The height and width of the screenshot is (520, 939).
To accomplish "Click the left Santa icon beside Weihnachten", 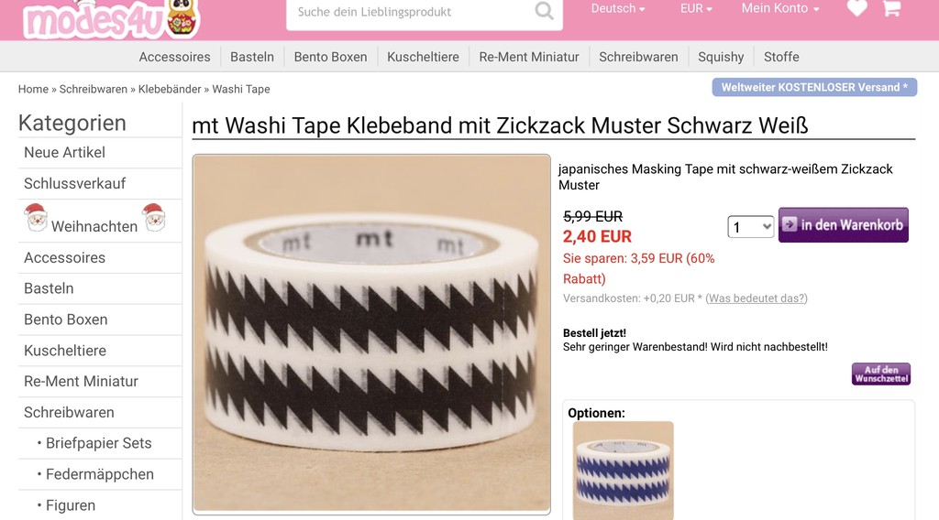I will pos(36,217).
